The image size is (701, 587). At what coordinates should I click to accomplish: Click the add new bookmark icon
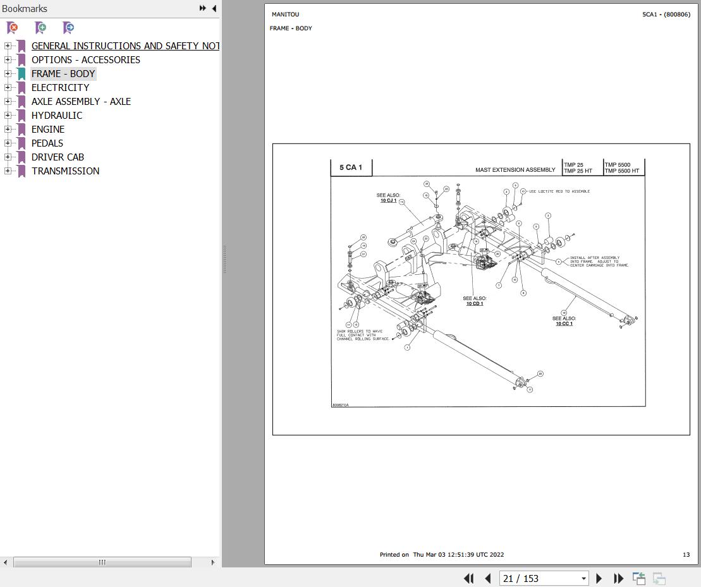pos(40,28)
